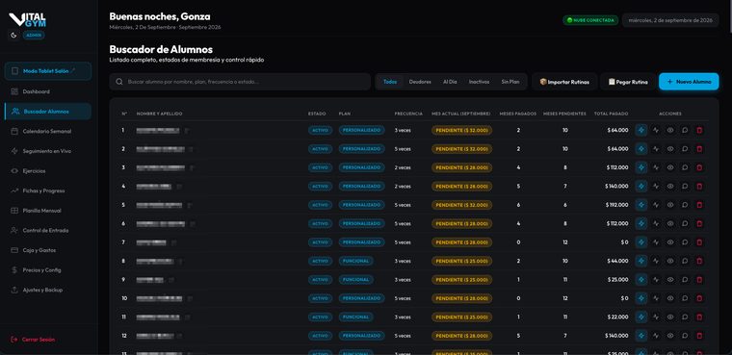This screenshot has width=732, height=355.
Task: Click the blue sparkle action in row 2
Action: tap(641, 149)
